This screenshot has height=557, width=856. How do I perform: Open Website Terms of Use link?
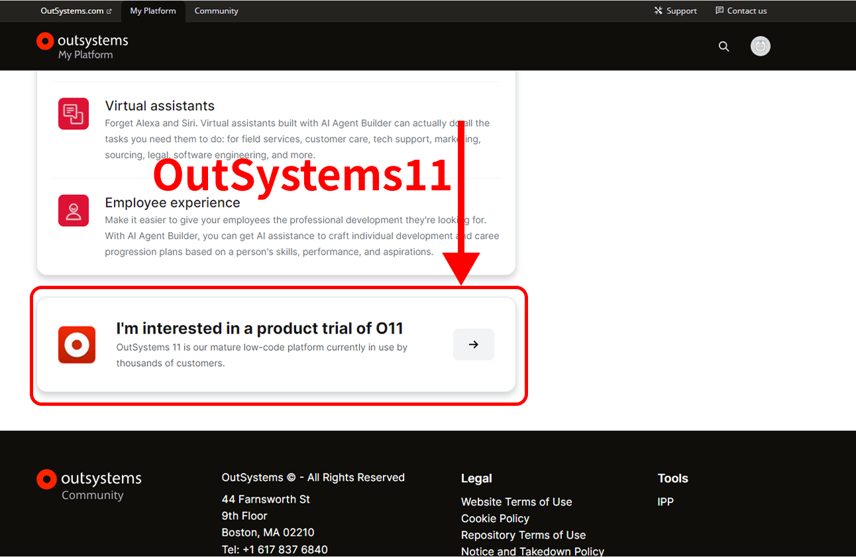point(517,502)
